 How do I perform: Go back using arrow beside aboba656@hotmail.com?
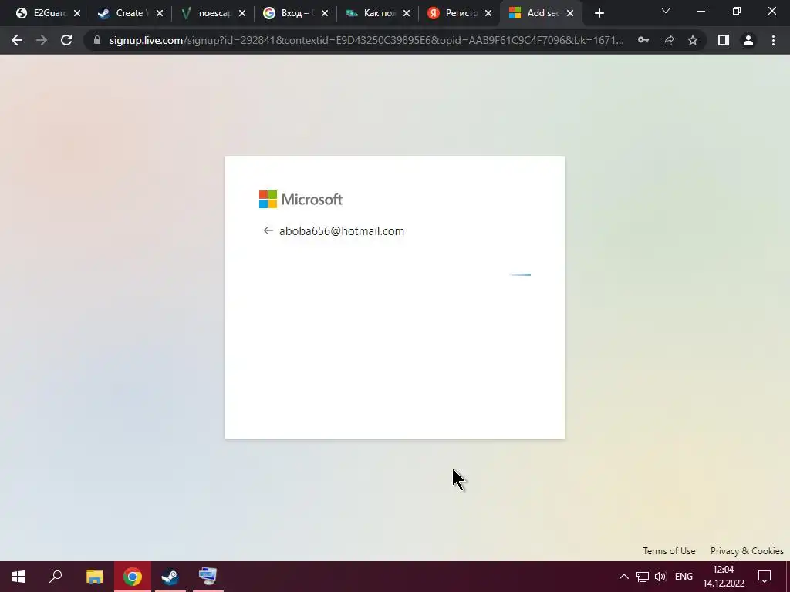(268, 230)
